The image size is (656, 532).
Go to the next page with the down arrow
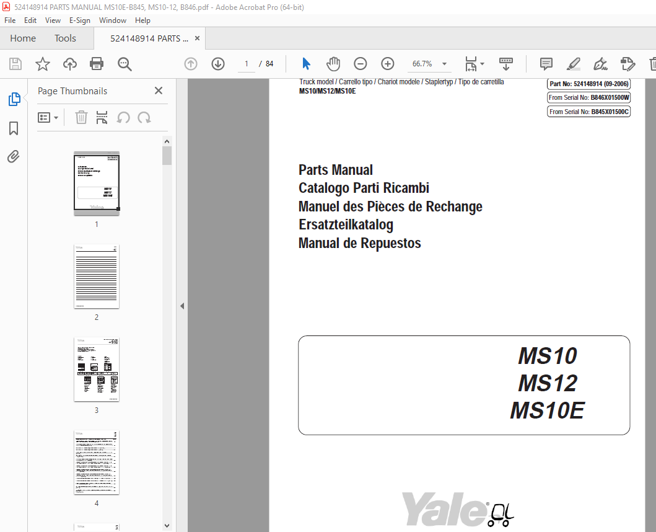coord(218,64)
